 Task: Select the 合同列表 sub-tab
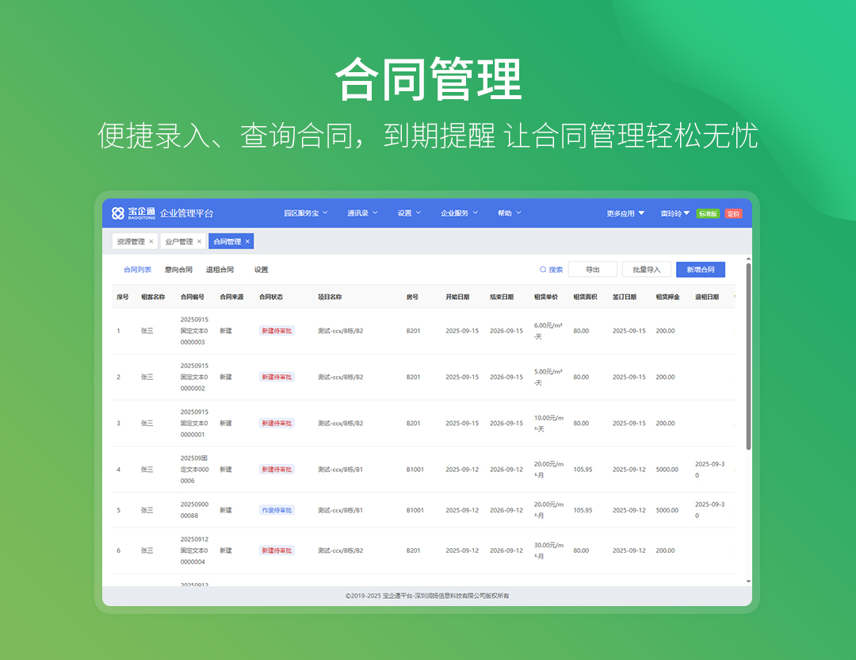tap(137, 270)
